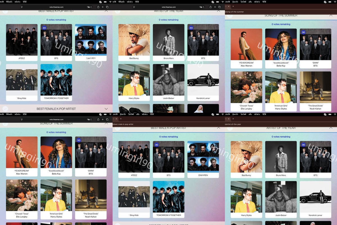This screenshot has height=225, width=337.
Task: Click Wi-Fi status icon above top-left window
Action: [110, 2]
